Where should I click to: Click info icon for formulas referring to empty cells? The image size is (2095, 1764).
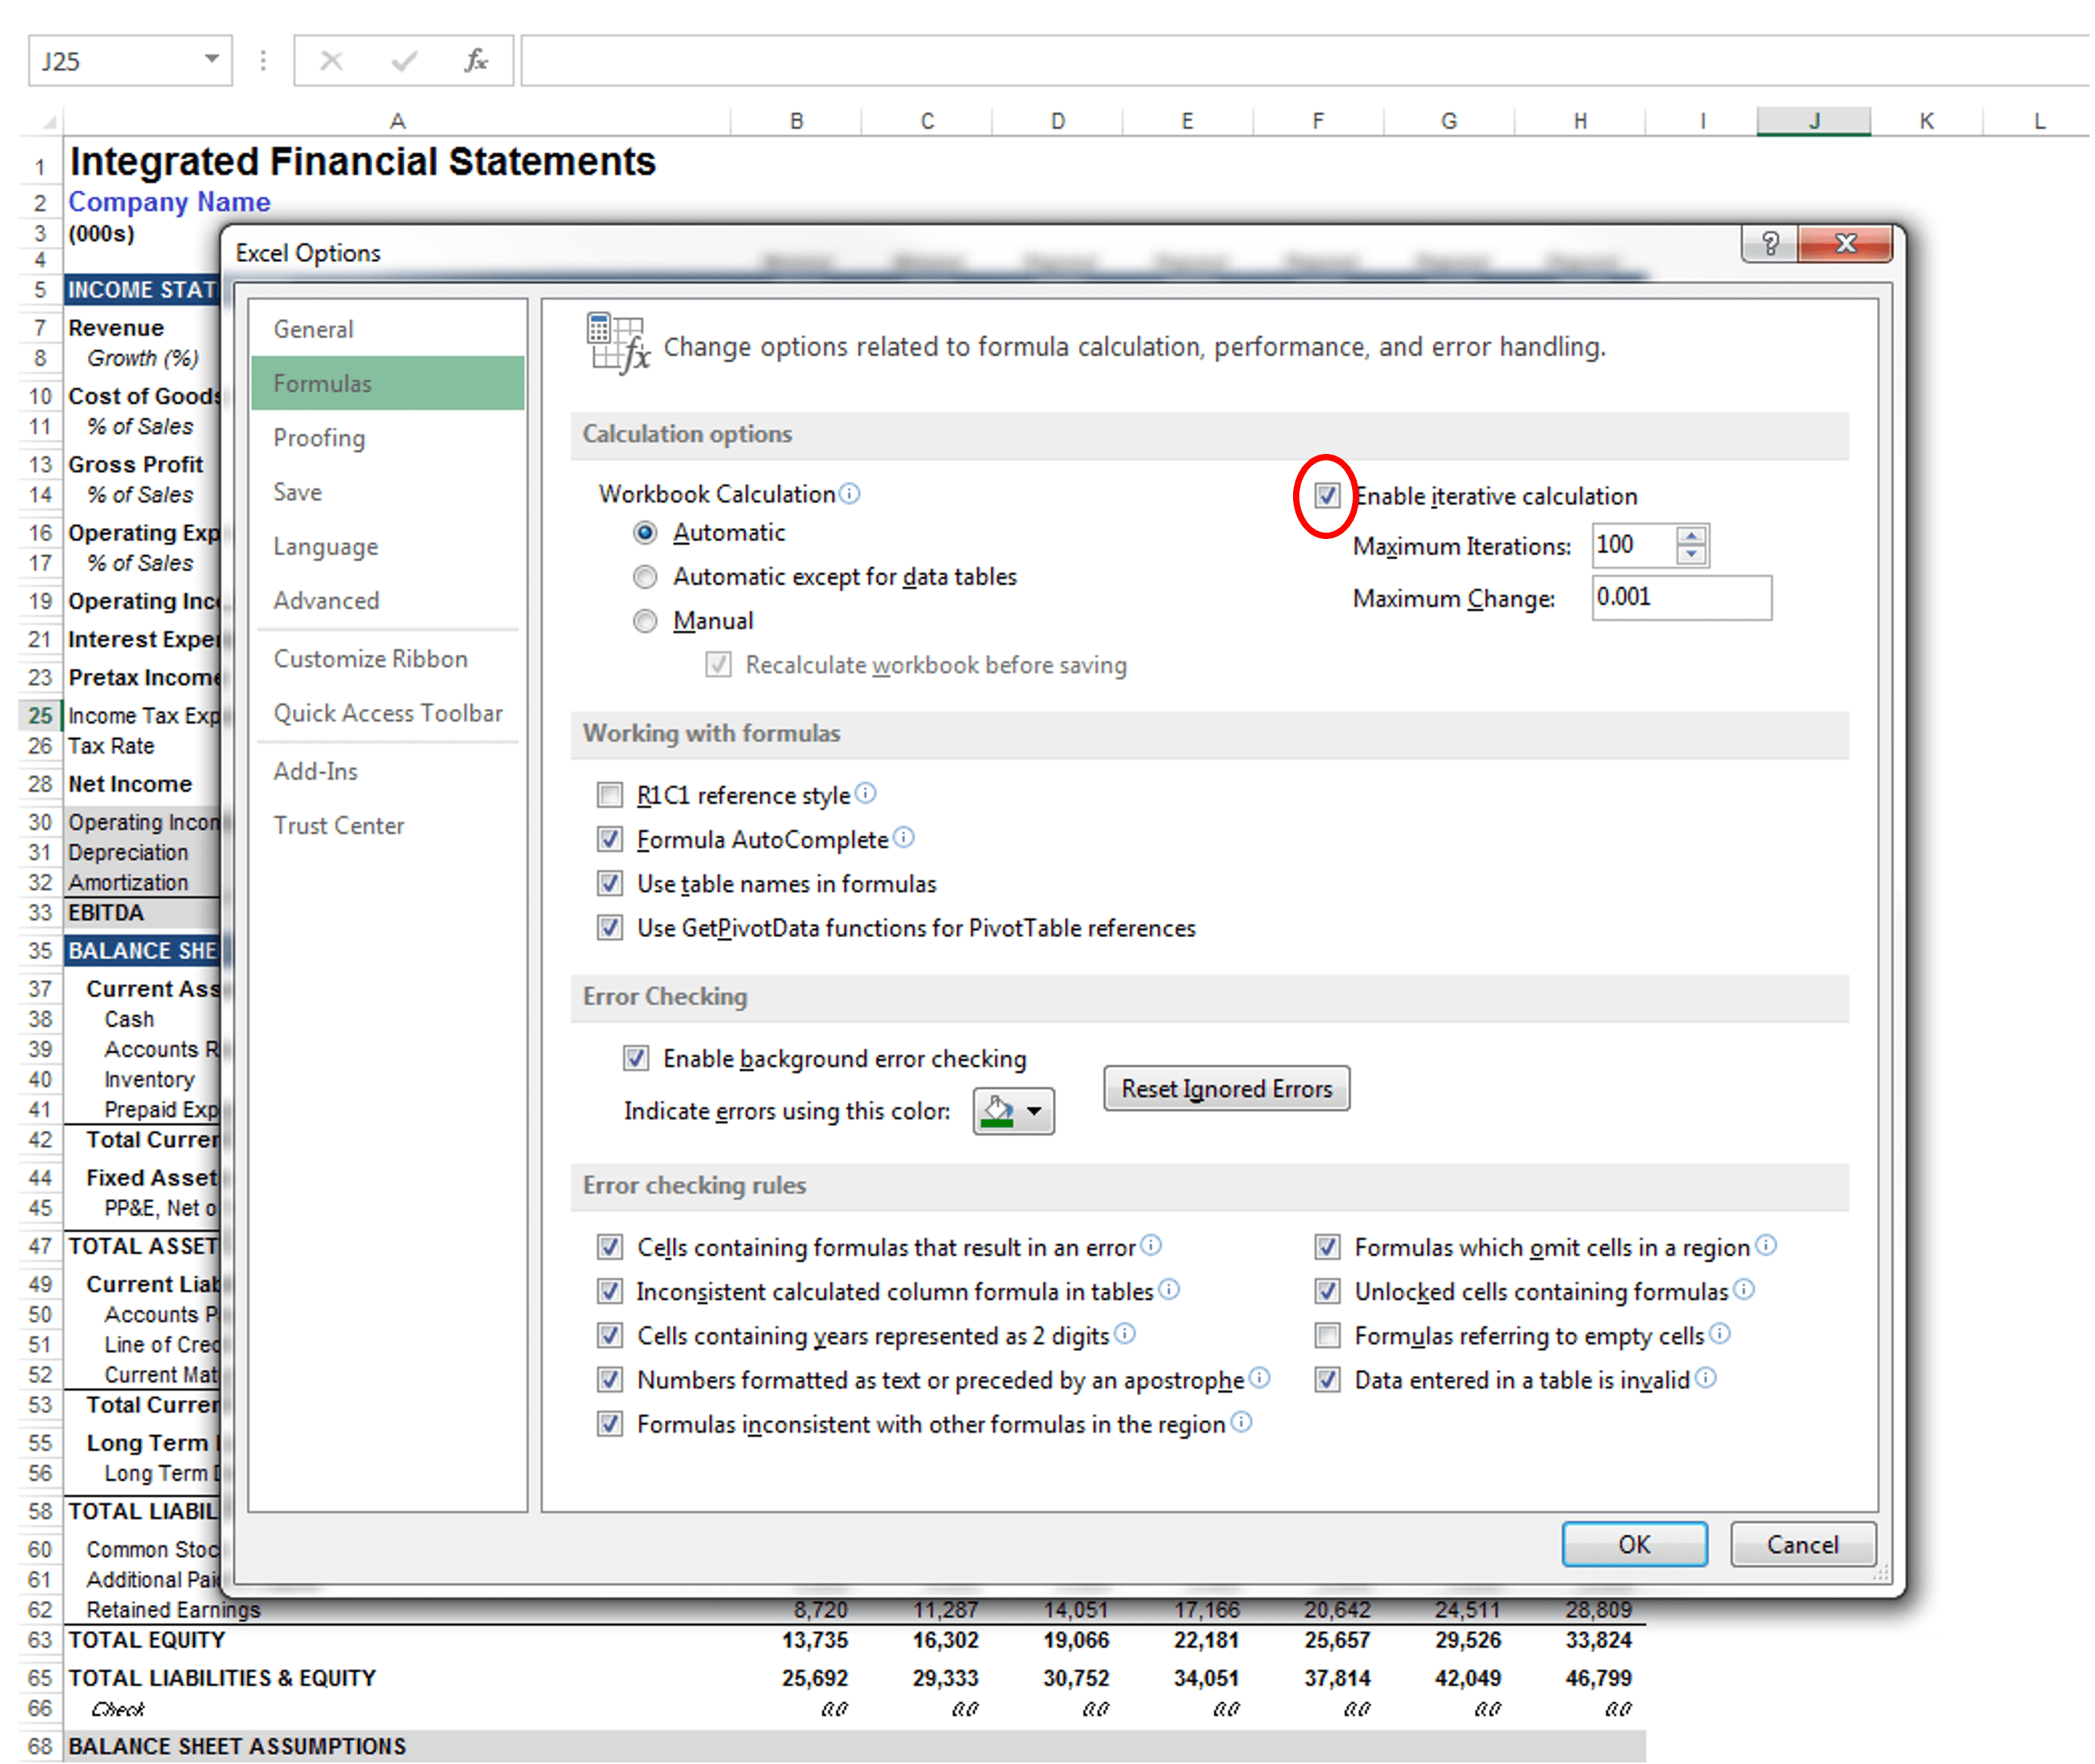pos(1720,1334)
